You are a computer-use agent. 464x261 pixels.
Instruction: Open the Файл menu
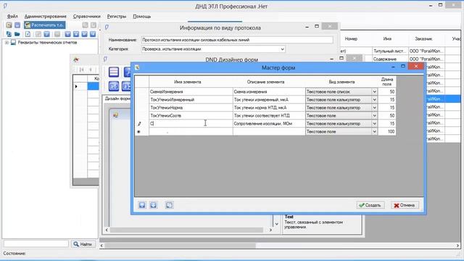[12, 17]
